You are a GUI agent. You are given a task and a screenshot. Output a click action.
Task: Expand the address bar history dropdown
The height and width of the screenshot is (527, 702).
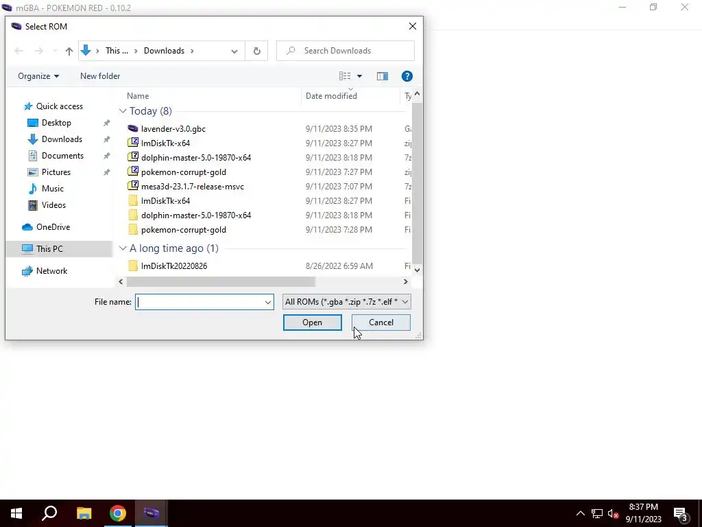[234, 51]
